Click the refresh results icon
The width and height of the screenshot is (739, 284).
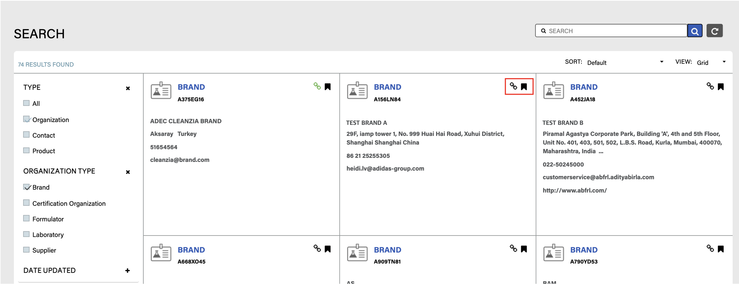coord(714,31)
